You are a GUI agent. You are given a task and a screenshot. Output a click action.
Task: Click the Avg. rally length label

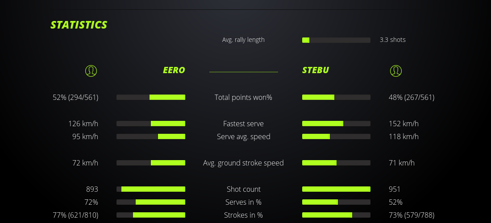[x=243, y=40]
